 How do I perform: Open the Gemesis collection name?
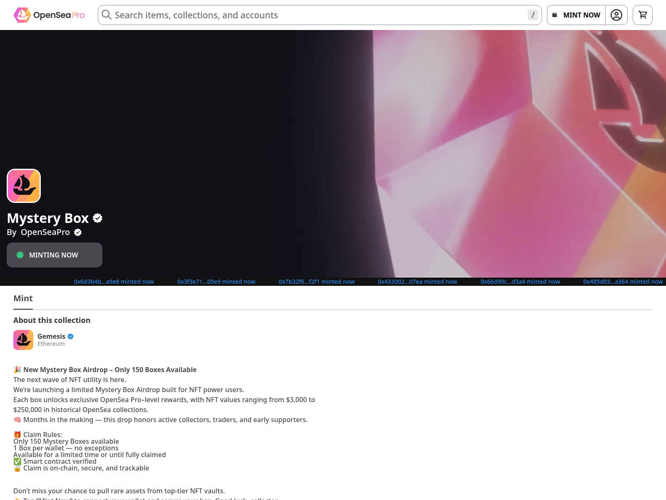tap(51, 336)
